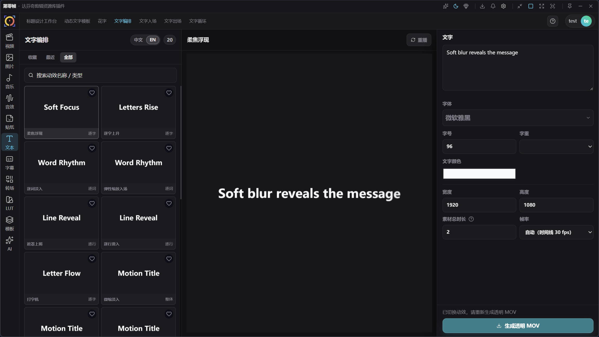The width and height of the screenshot is (599, 337).
Task: Open the 字重 font weight dropdown
Action: [x=556, y=147]
